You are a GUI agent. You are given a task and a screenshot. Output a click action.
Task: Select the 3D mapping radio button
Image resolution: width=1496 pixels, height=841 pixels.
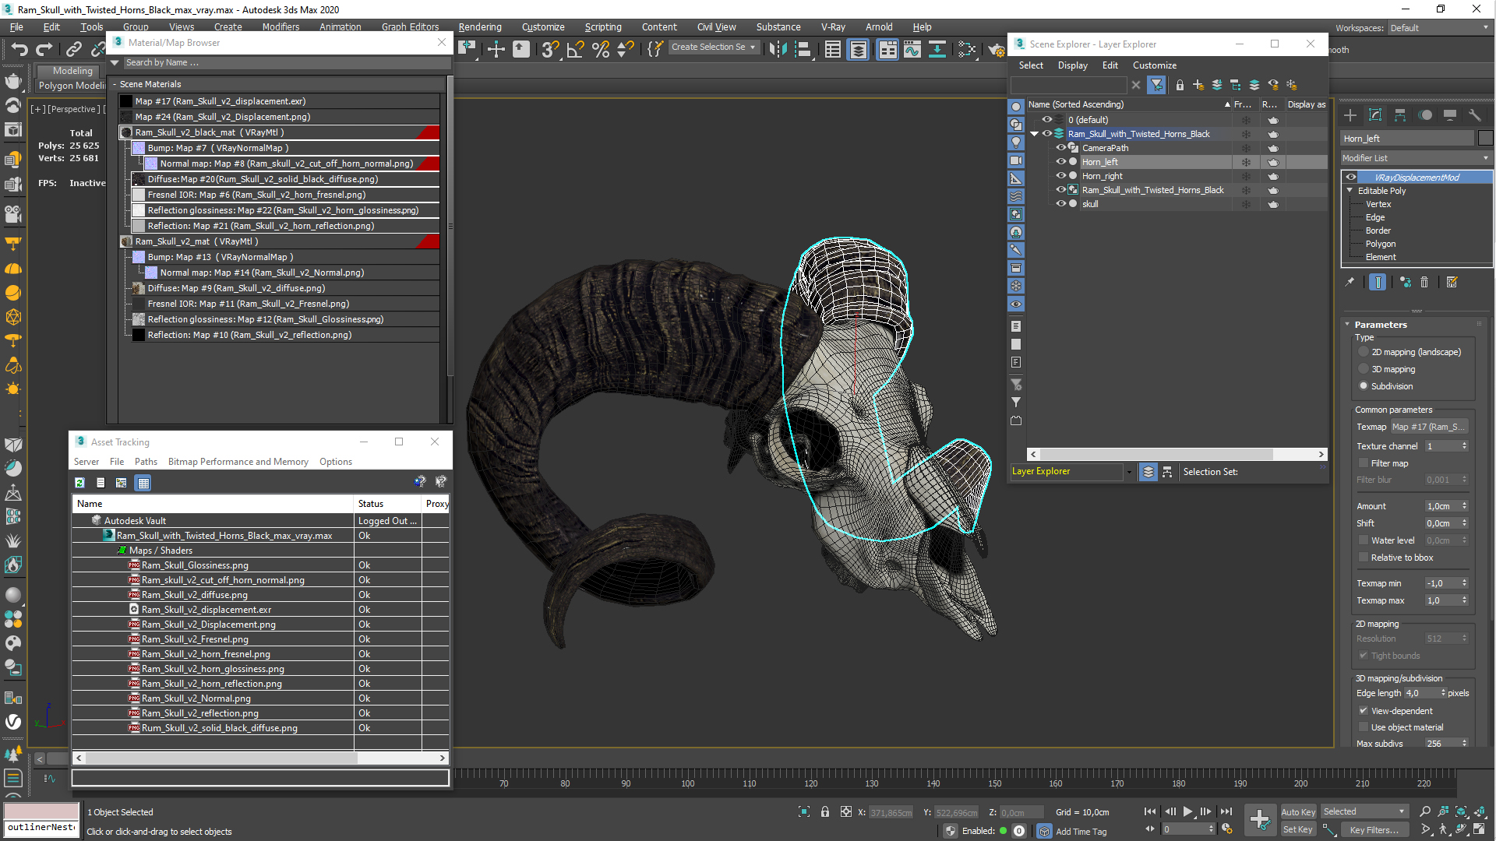(x=1364, y=369)
